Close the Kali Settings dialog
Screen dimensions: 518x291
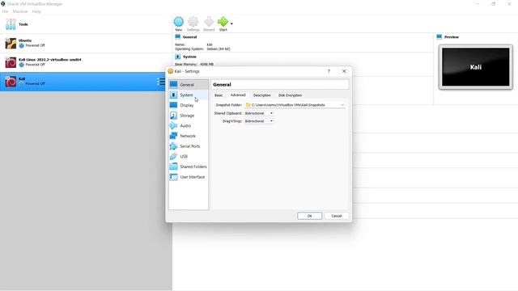(x=344, y=71)
